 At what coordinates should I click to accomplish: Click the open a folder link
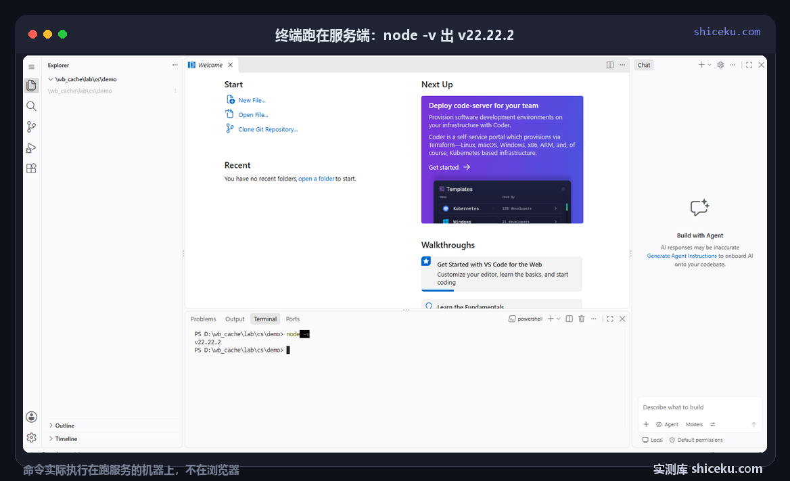pyautogui.click(x=317, y=179)
